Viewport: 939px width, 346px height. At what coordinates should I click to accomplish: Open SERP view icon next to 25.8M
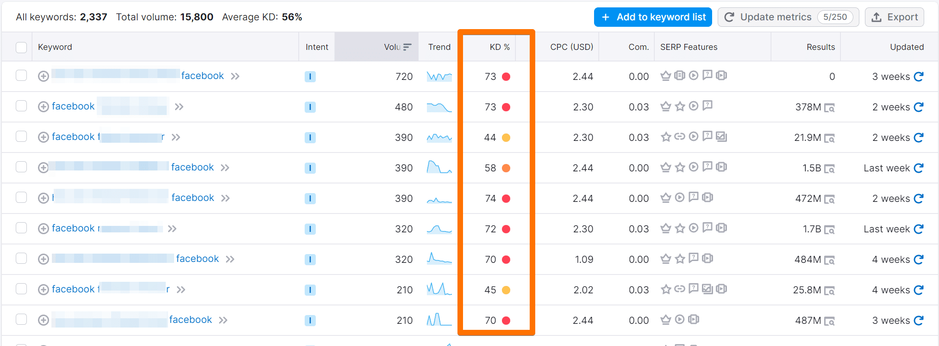pos(830,291)
